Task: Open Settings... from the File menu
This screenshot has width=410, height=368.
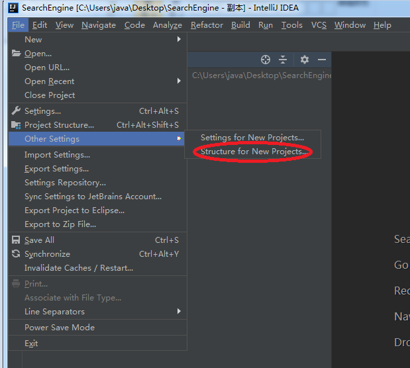Action: [x=97, y=111]
